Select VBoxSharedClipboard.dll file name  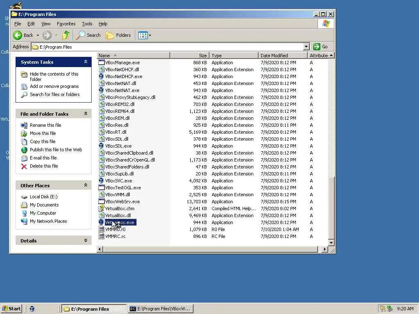129,153
